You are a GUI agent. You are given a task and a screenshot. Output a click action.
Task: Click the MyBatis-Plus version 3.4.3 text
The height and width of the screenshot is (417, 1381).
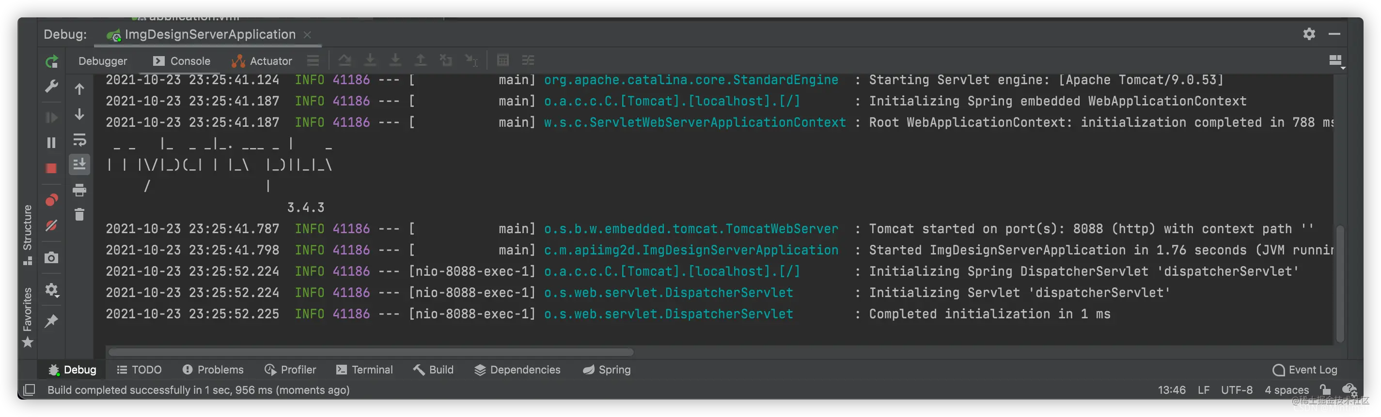click(306, 208)
